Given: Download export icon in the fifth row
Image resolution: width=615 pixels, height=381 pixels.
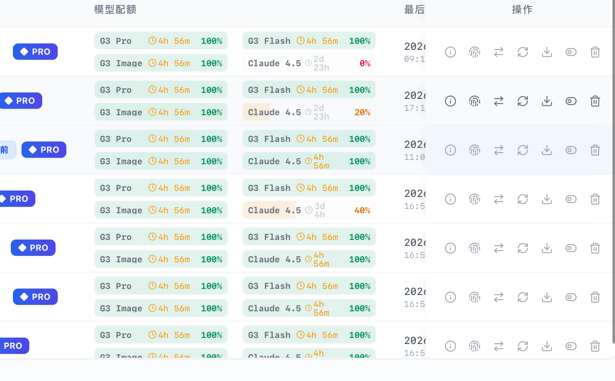Looking at the screenshot, I should (547, 248).
